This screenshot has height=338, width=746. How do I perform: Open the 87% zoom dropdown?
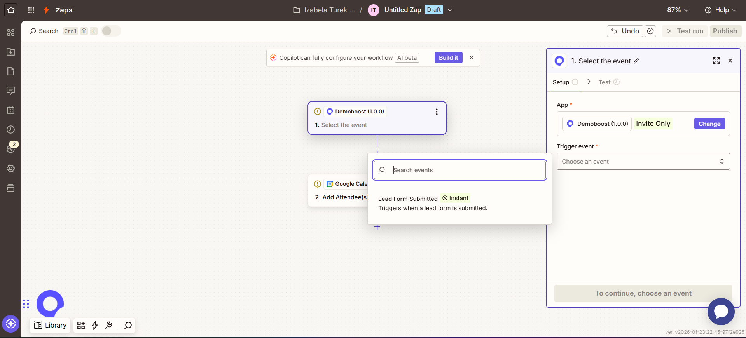coord(678,10)
